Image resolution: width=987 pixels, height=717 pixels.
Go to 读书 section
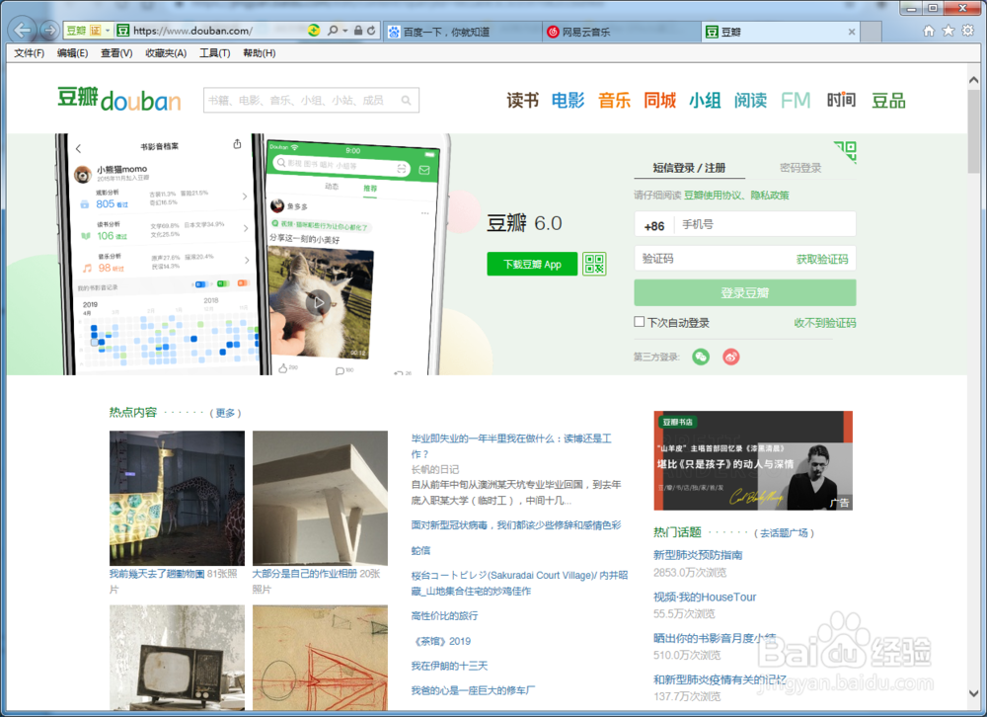[x=522, y=100]
